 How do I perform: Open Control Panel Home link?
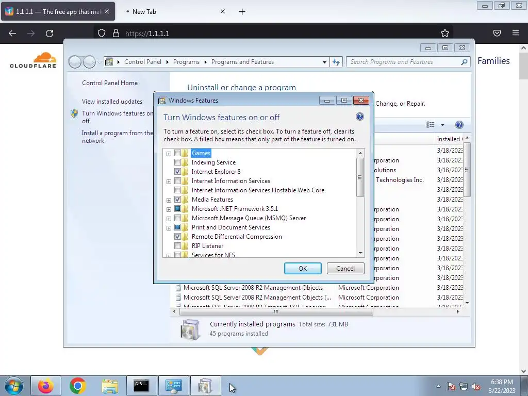[110, 83]
